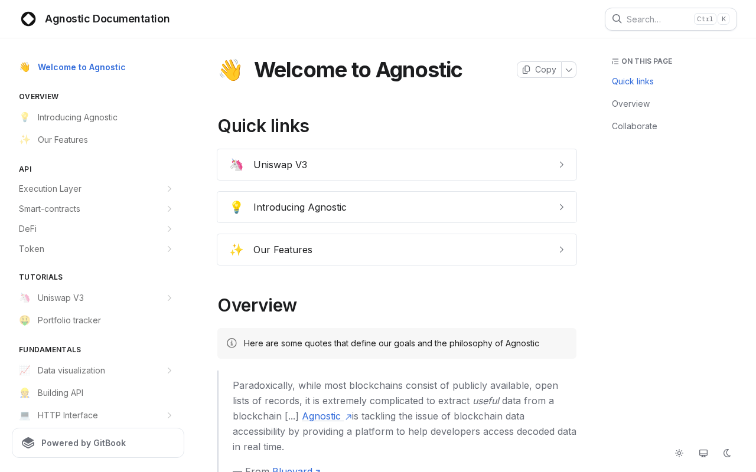Click the copy page icon
756x472 pixels.
coord(526,70)
